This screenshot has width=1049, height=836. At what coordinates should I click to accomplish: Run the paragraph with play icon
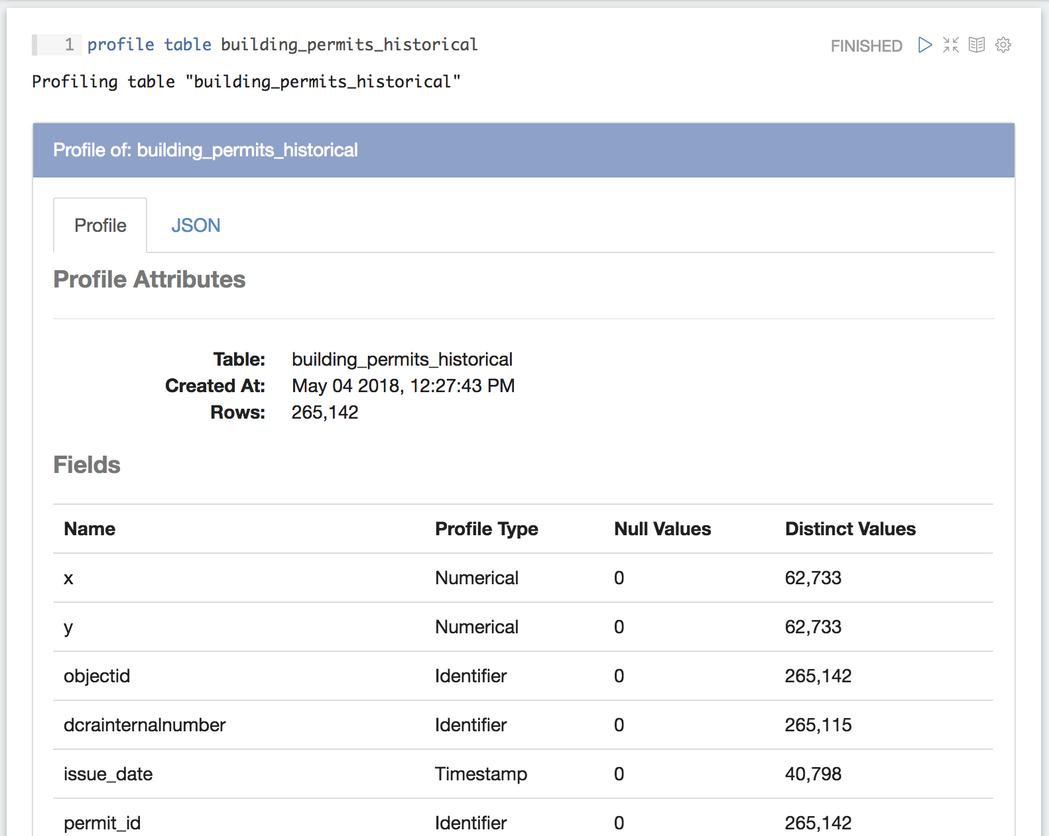925,45
